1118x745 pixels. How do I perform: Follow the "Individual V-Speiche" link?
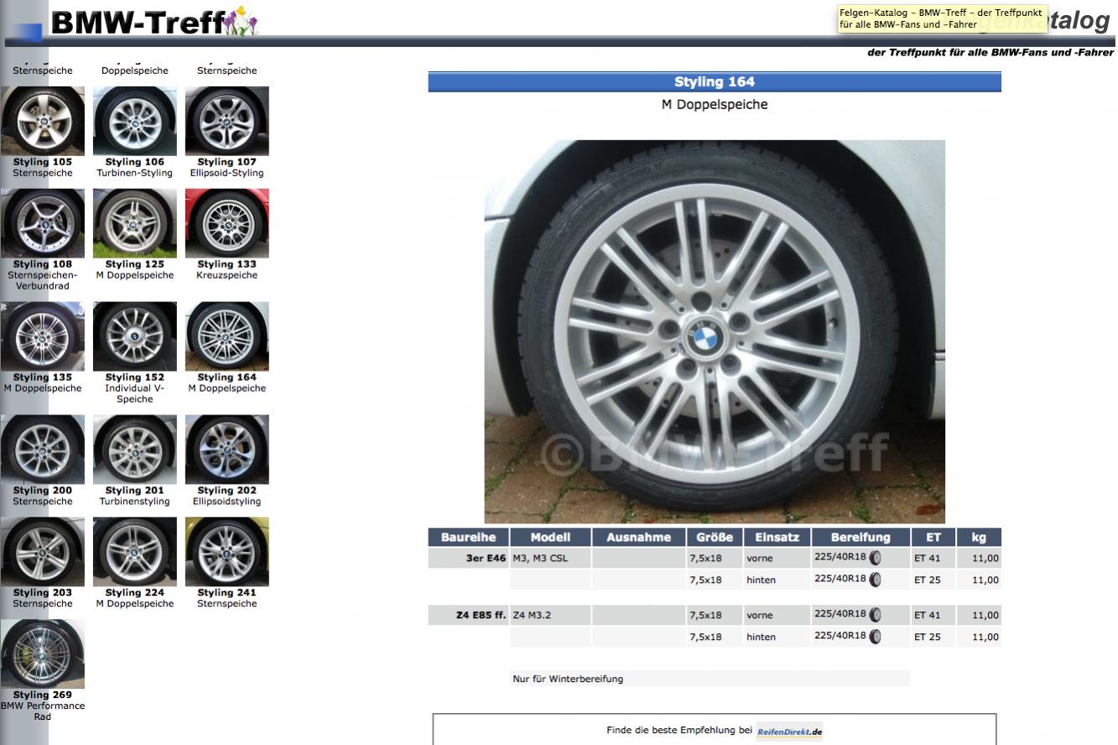pyautogui.click(x=135, y=393)
